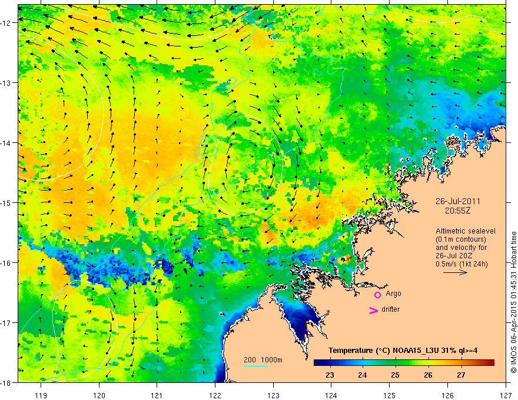Click the 'drifter' legend text
Image resolution: width=518 pixels, height=400 pixels.
coord(390,309)
